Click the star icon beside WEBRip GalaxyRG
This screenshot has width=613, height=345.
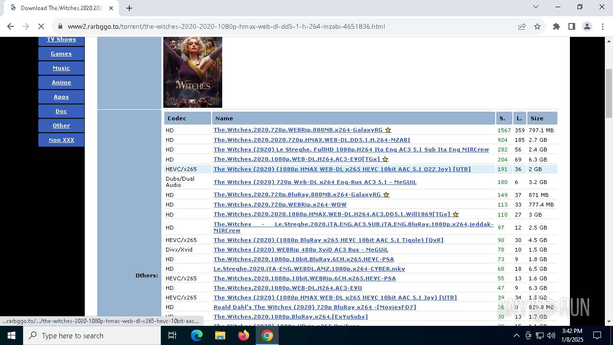(388, 130)
